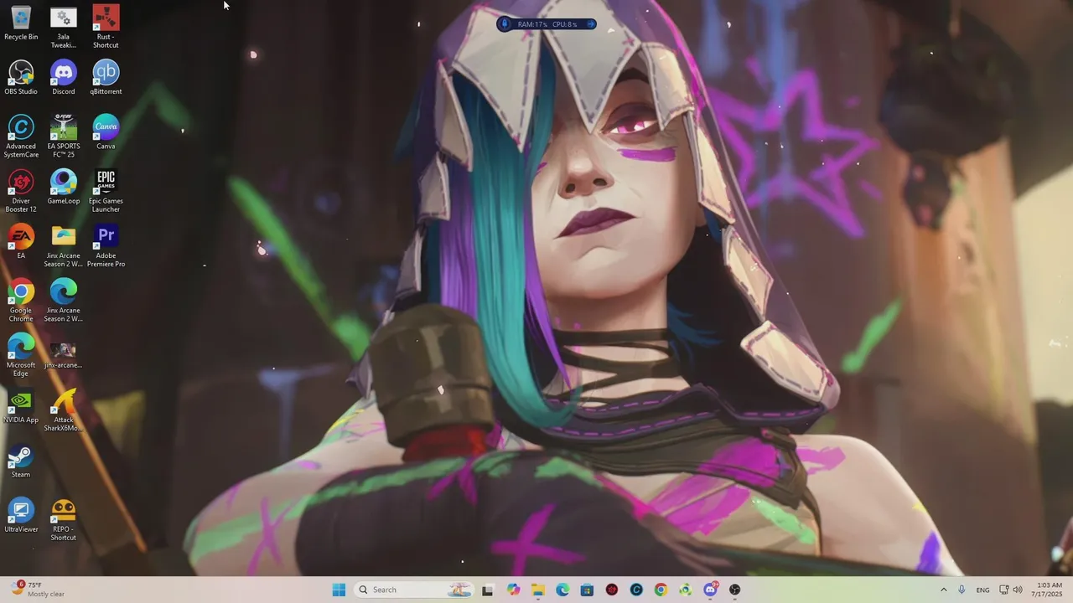This screenshot has width=1073, height=603.
Task: Click the RAM 17% CPU 8% monitor text
Action: [x=547, y=24]
